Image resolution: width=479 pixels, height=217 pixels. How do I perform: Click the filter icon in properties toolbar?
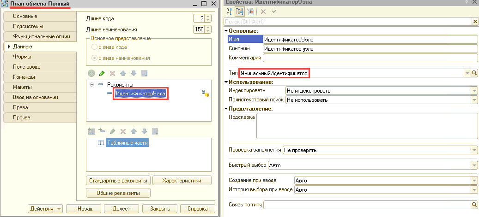(250, 12)
